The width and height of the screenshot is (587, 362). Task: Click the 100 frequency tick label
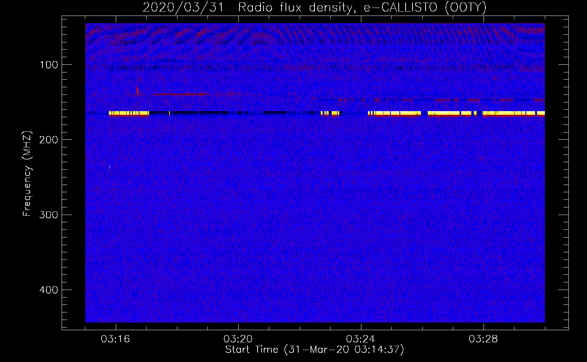[49, 65]
